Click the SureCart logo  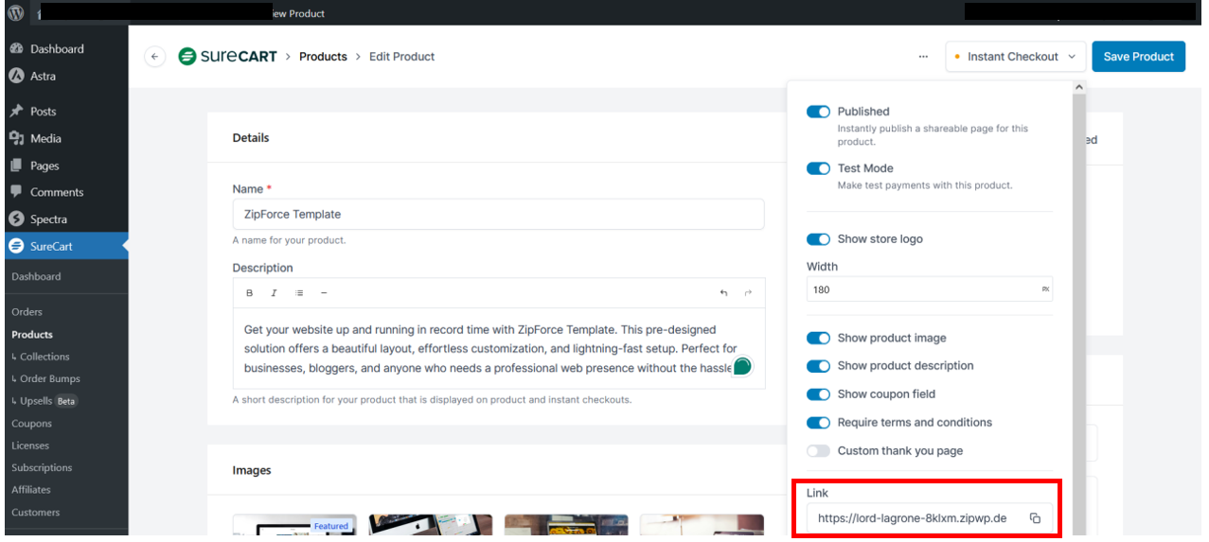pyautogui.click(x=227, y=57)
